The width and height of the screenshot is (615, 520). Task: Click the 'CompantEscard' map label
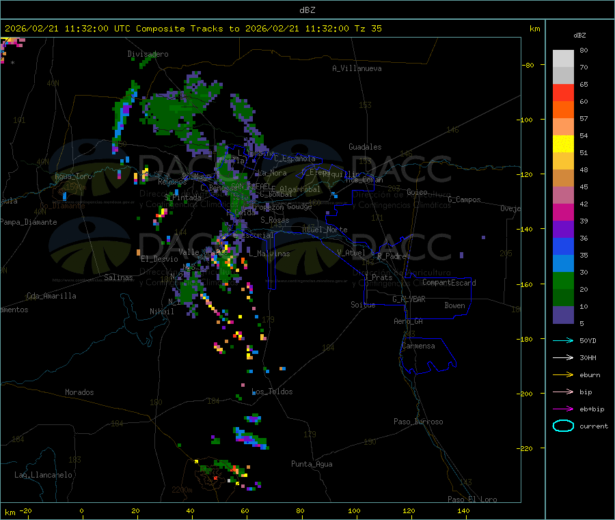[x=450, y=282]
